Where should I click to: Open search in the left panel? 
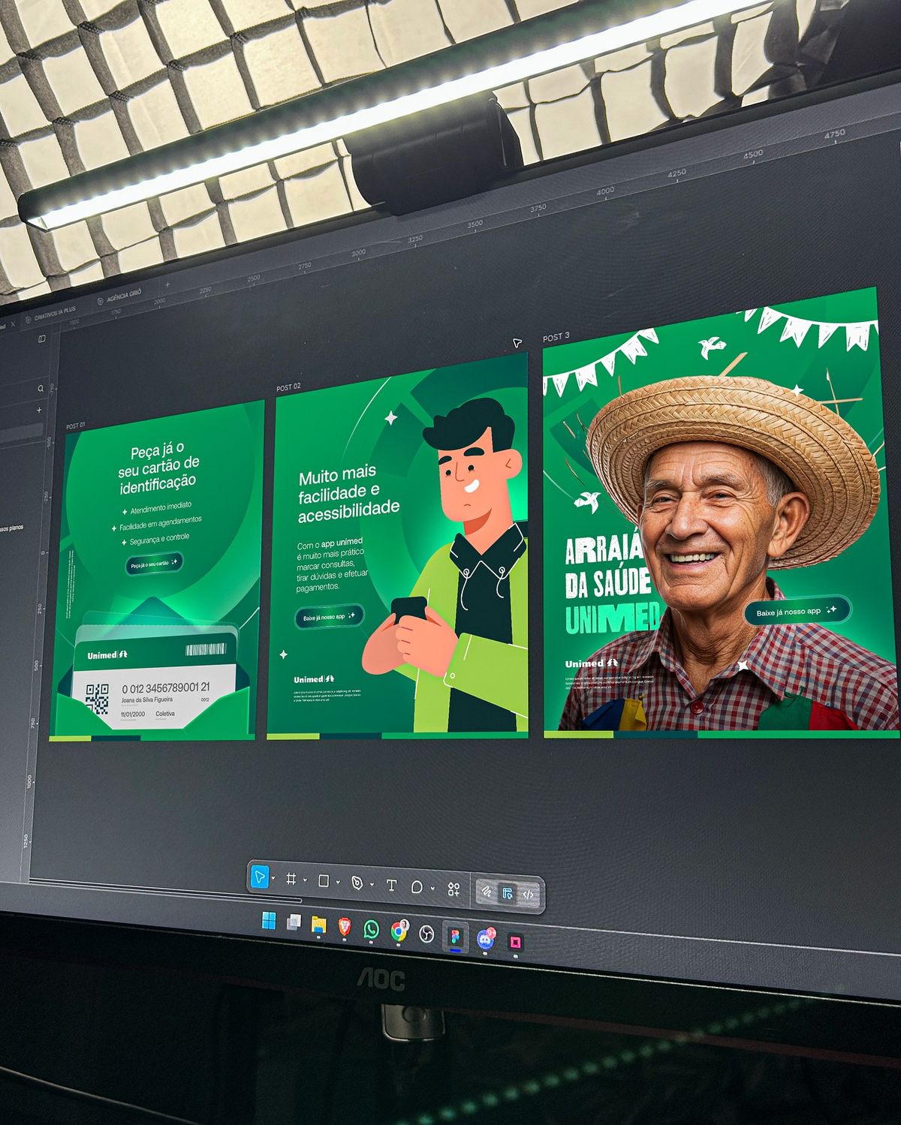coord(41,388)
